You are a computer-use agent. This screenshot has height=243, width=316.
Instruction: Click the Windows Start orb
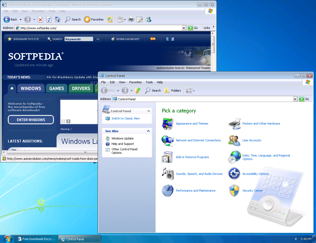pyautogui.click(x=8, y=239)
